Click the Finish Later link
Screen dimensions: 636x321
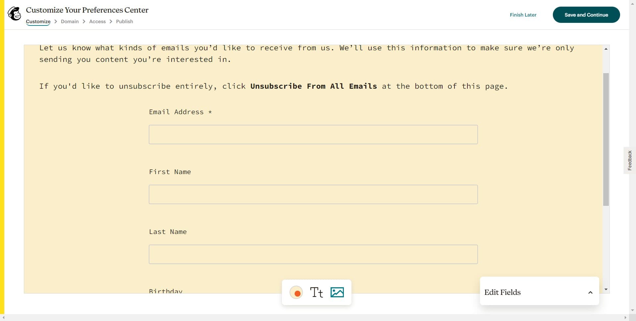coord(523,15)
